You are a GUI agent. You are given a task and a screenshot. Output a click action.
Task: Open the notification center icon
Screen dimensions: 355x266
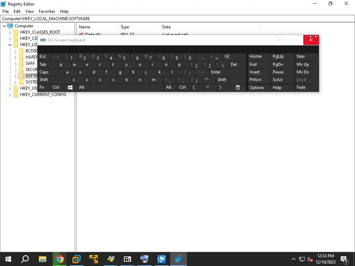coord(344,259)
